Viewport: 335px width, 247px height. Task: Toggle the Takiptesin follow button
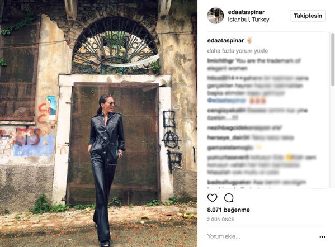click(308, 16)
